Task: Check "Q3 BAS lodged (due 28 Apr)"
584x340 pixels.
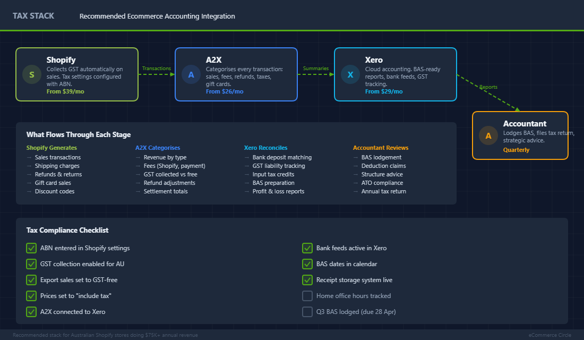Action: (x=307, y=312)
